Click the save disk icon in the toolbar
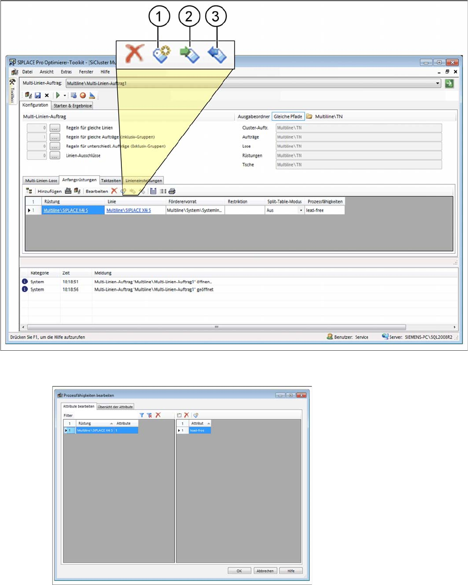Viewport: 468px width, 585px height. [x=38, y=95]
